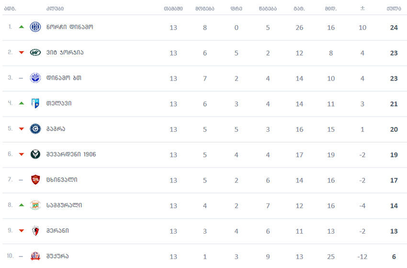
Task: Open the მერანი horse crest icon
Action: click(x=35, y=231)
